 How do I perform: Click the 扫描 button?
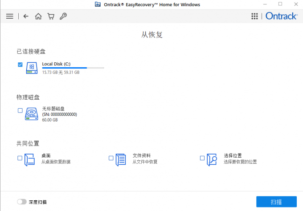(x=276, y=202)
